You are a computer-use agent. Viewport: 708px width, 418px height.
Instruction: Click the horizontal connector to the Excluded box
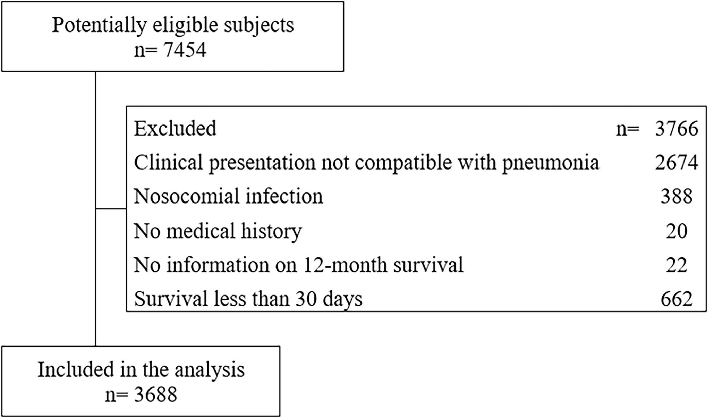click(111, 208)
